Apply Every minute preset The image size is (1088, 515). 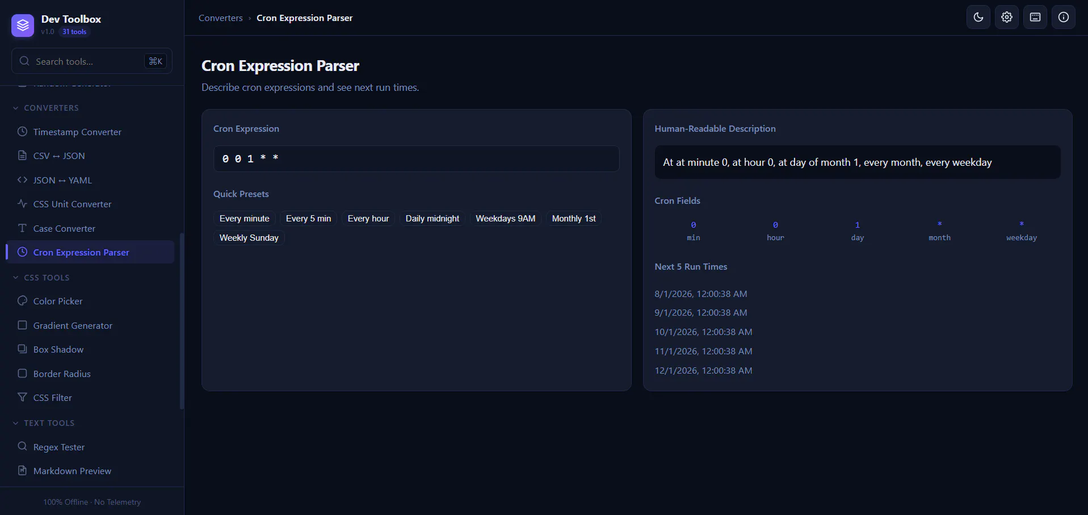tap(245, 219)
